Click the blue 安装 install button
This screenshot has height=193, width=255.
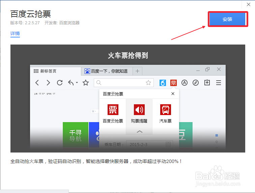click(x=228, y=19)
